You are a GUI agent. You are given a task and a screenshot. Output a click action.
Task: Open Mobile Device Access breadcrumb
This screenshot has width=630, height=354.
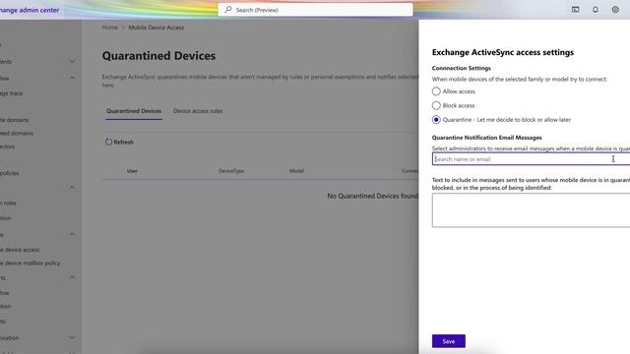click(x=157, y=28)
